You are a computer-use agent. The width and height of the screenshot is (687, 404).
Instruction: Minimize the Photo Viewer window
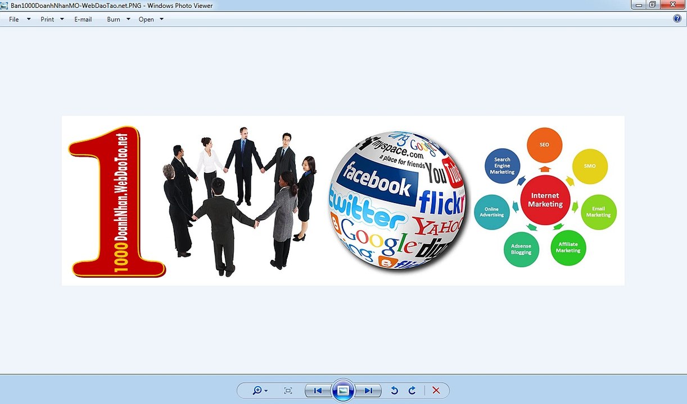(x=638, y=4)
